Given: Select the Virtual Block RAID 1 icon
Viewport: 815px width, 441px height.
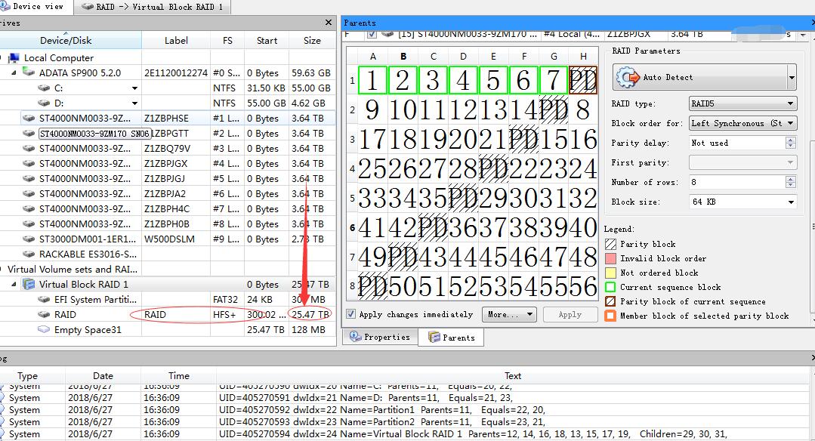Looking at the screenshot, I should point(29,285).
